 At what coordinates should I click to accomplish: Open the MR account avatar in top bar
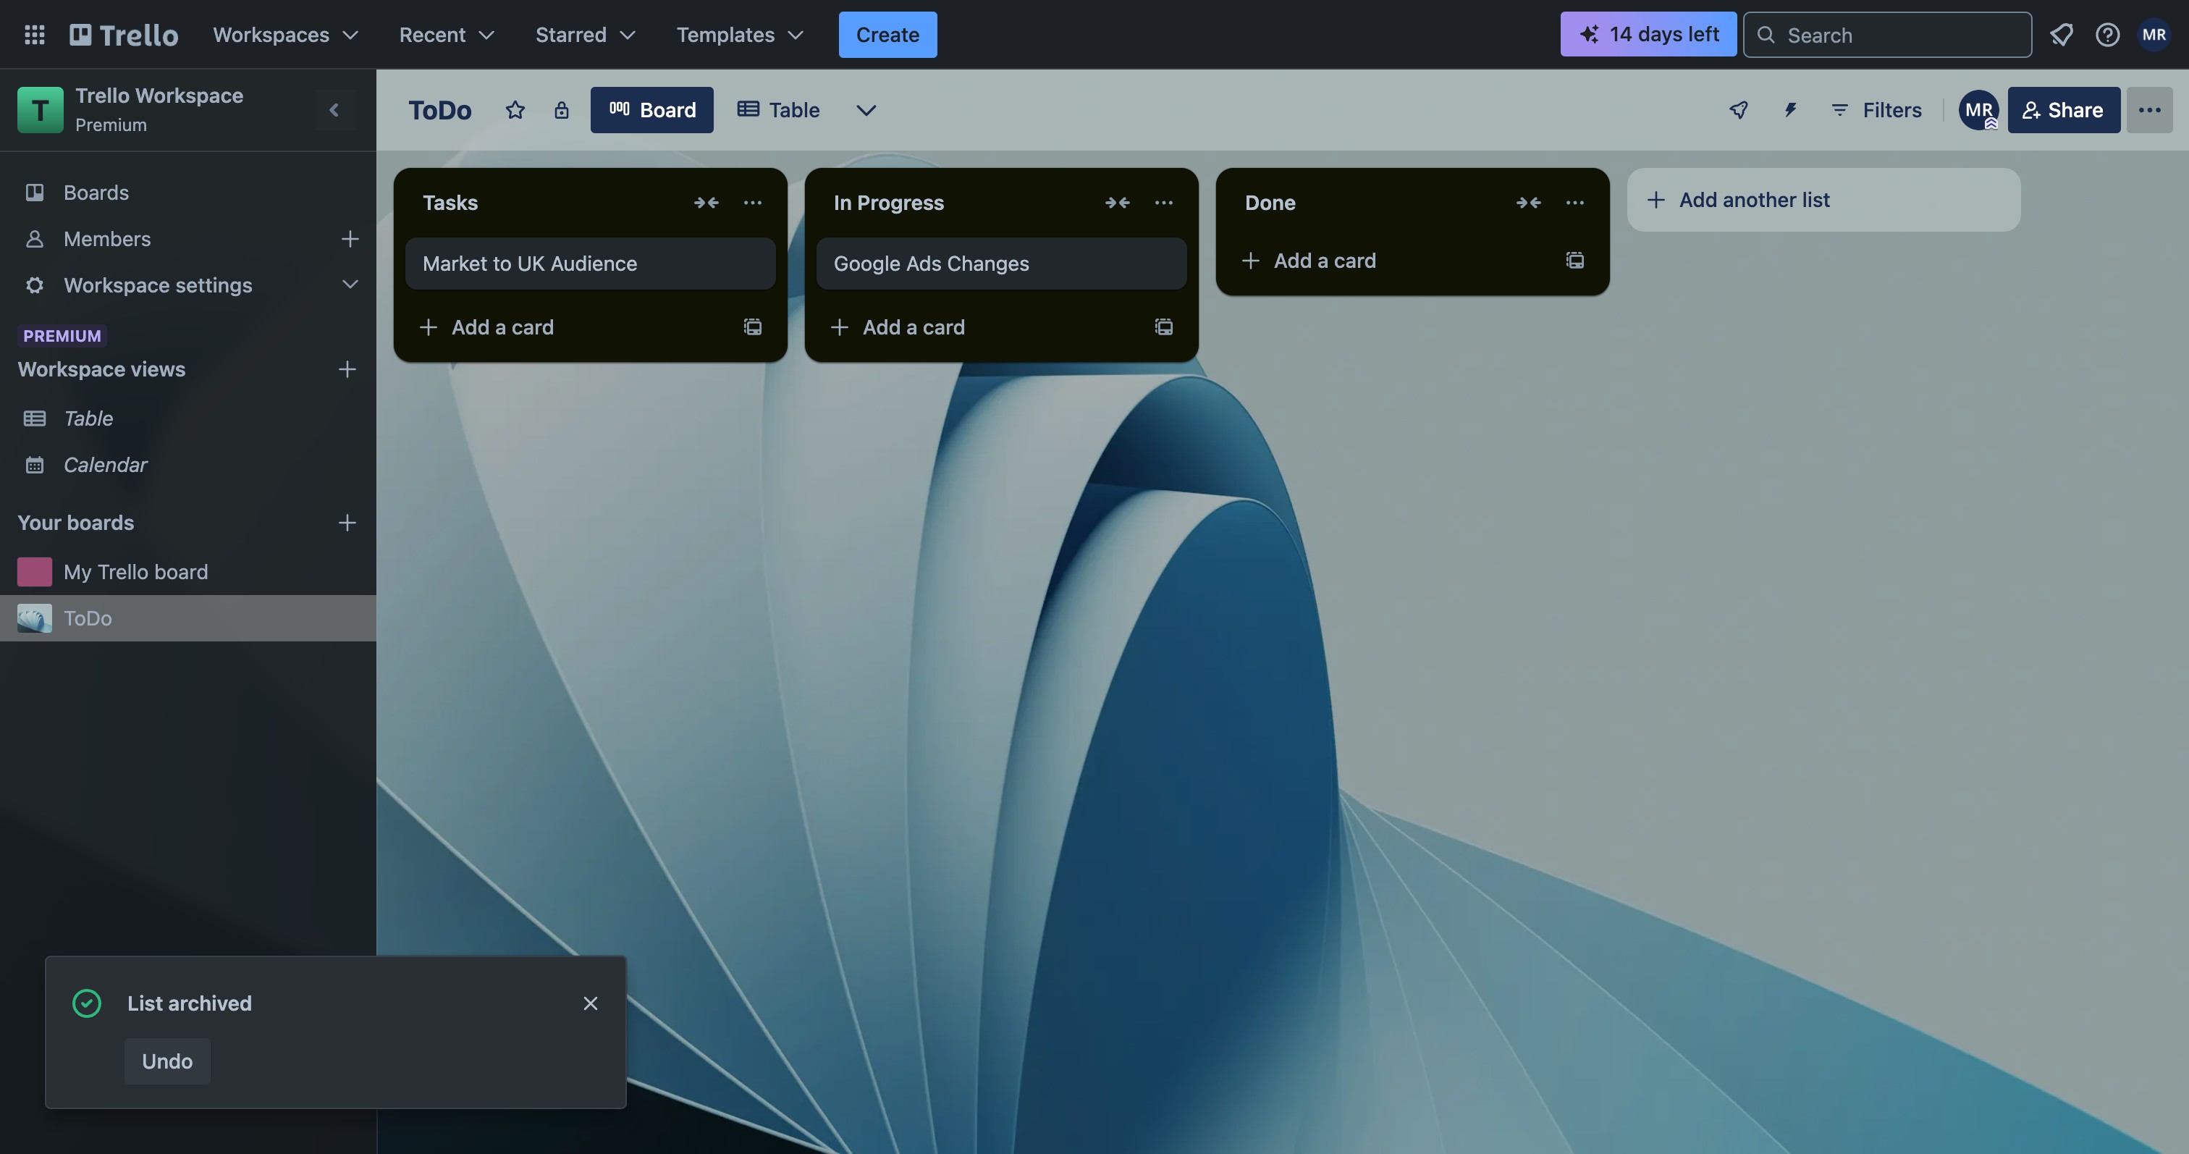tap(2154, 35)
